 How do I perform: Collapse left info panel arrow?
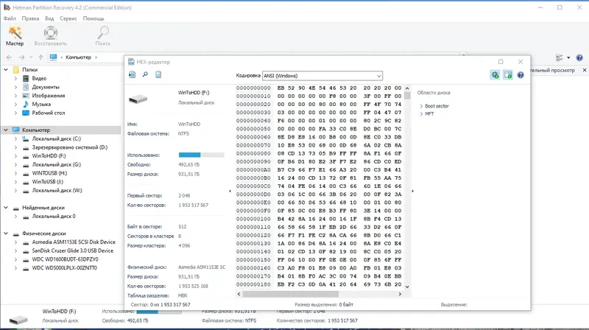click(x=230, y=191)
